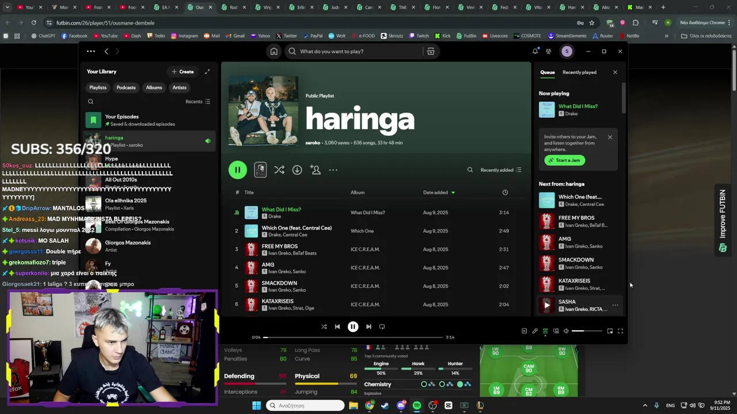The image size is (737, 414).
Task: Open Windows Start menu
Action: (x=256, y=405)
